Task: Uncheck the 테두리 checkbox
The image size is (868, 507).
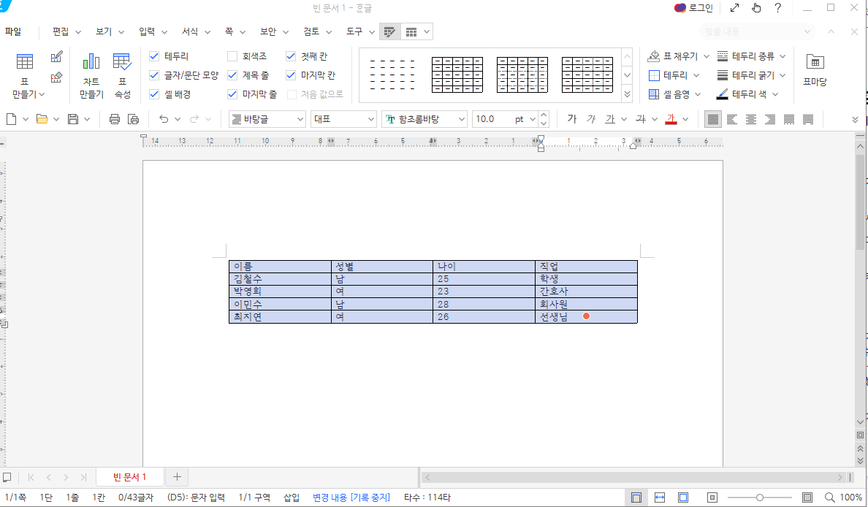Action: (x=154, y=56)
